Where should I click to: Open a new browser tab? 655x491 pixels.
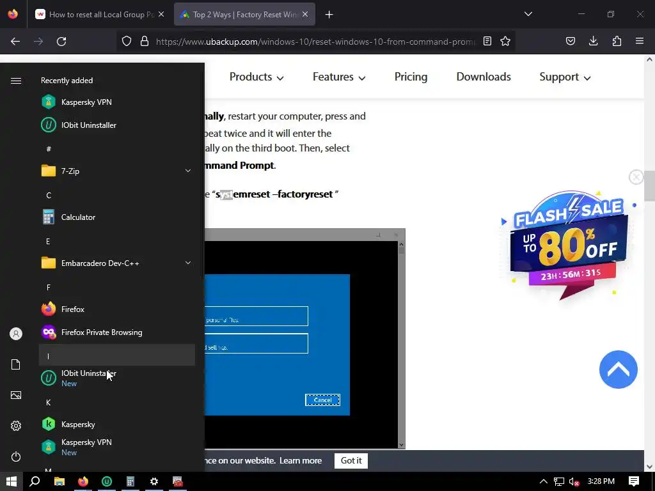329,15
